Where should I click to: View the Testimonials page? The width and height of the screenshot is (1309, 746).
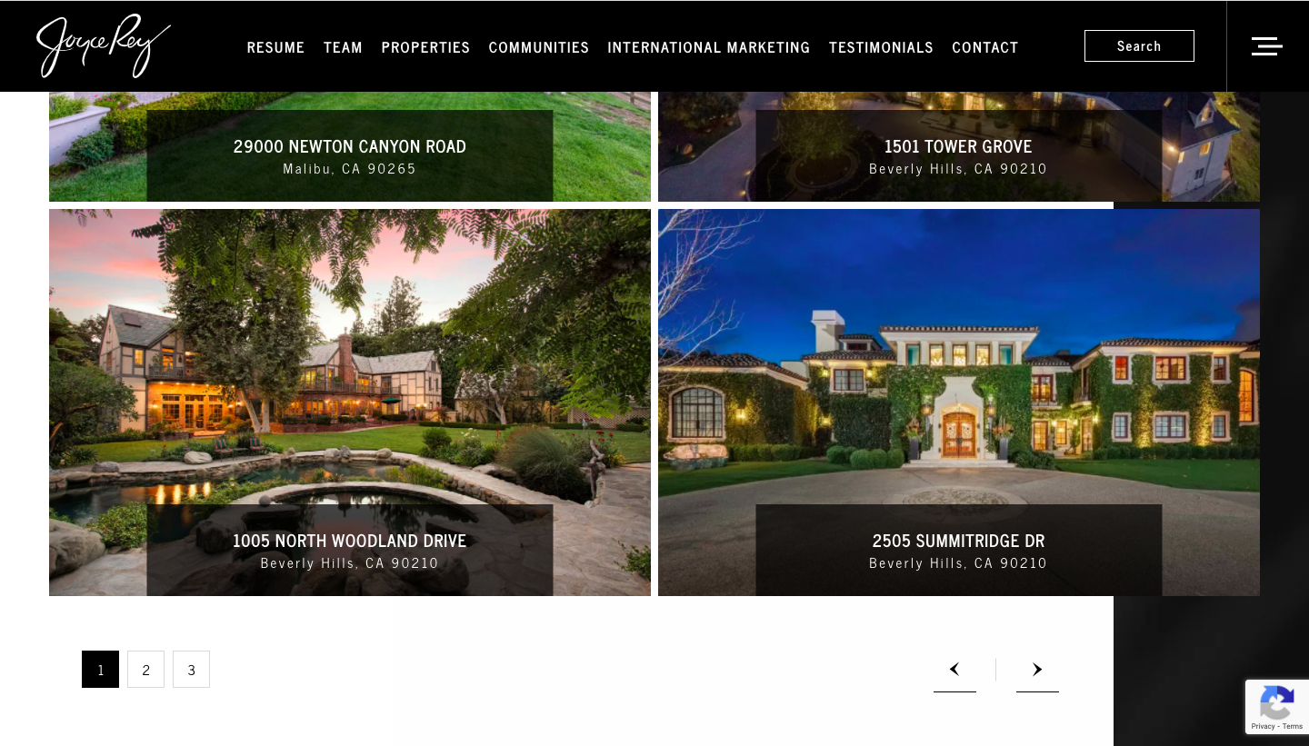click(x=881, y=47)
